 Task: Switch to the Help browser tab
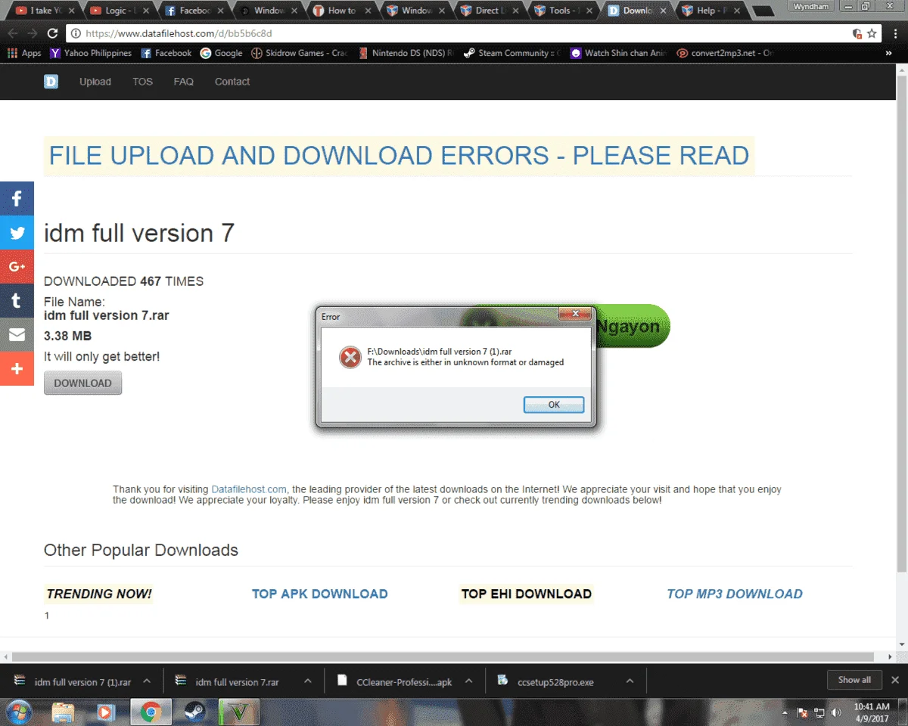(711, 11)
